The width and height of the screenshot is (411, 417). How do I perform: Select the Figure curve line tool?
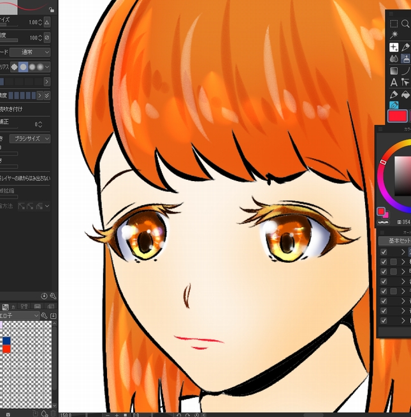pos(405,71)
